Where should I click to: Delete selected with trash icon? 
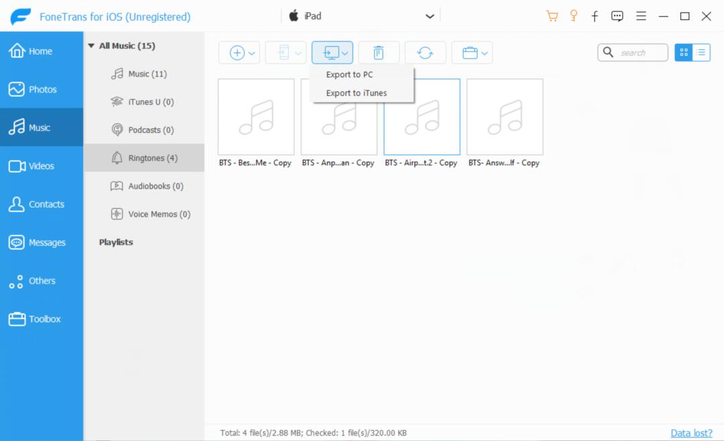pos(379,52)
